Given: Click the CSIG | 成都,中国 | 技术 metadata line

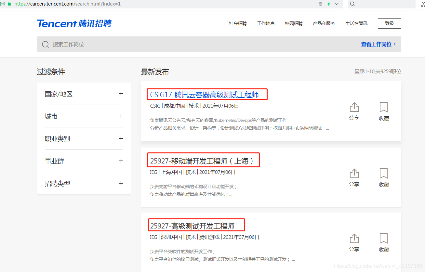Looking at the screenshot, I should click(x=194, y=106).
